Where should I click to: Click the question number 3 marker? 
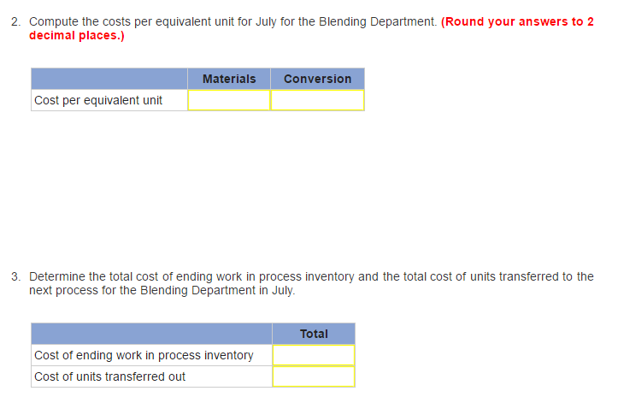(x=16, y=276)
